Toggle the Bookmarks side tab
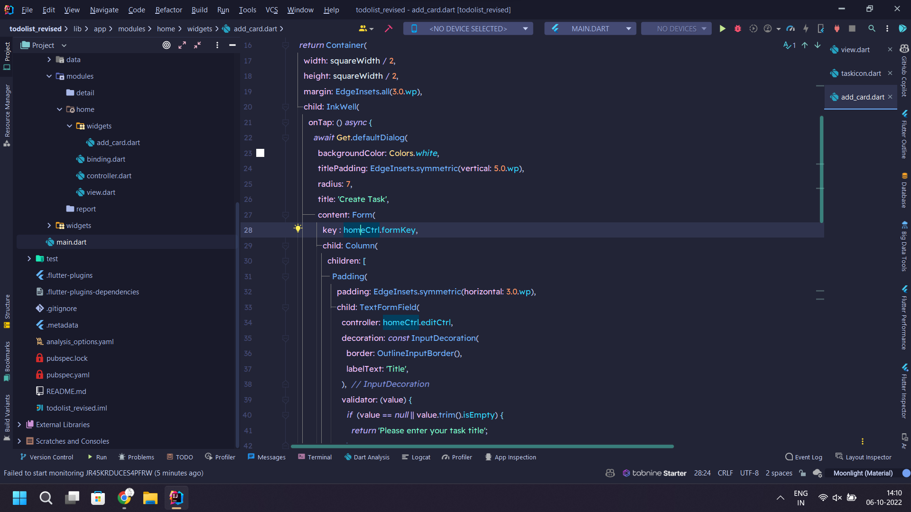 7,361
